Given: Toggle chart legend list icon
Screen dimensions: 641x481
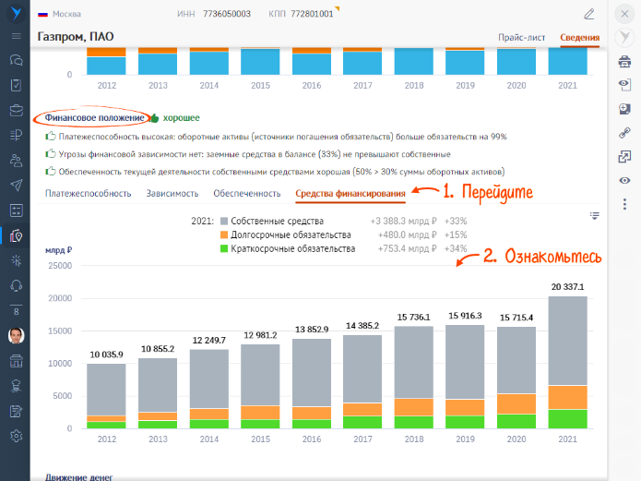Looking at the screenshot, I should pyautogui.click(x=594, y=215).
